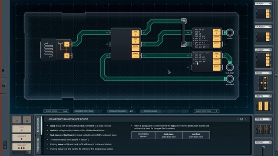The width and height of the screenshot is (278, 156).
Task: Click code editor of motor microcontroller
Action: click(202, 38)
